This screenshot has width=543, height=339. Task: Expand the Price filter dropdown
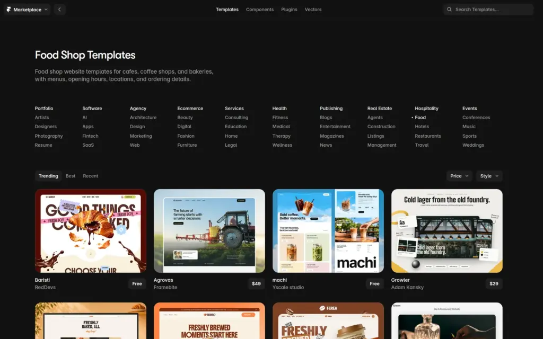(459, 176)
